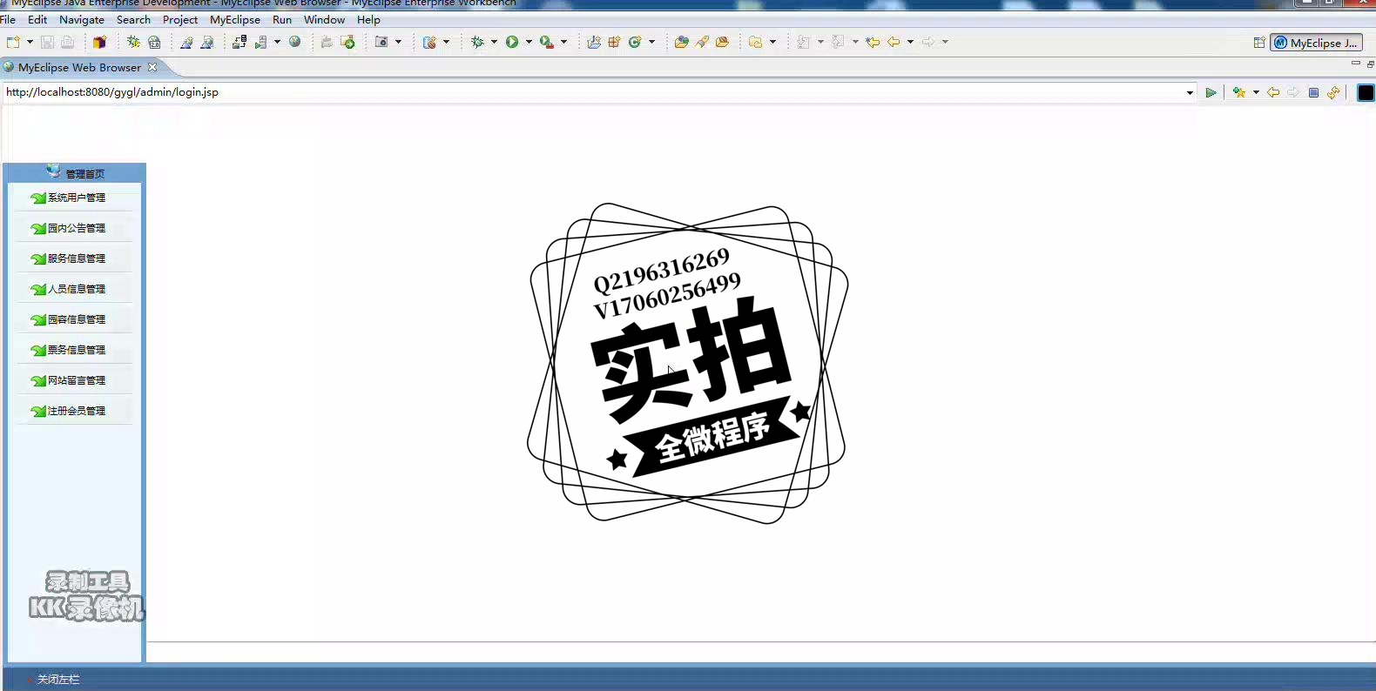The image size is (1376, 691).
Task: Open 人员信息管理 in the sidebar
Action: 76,289
